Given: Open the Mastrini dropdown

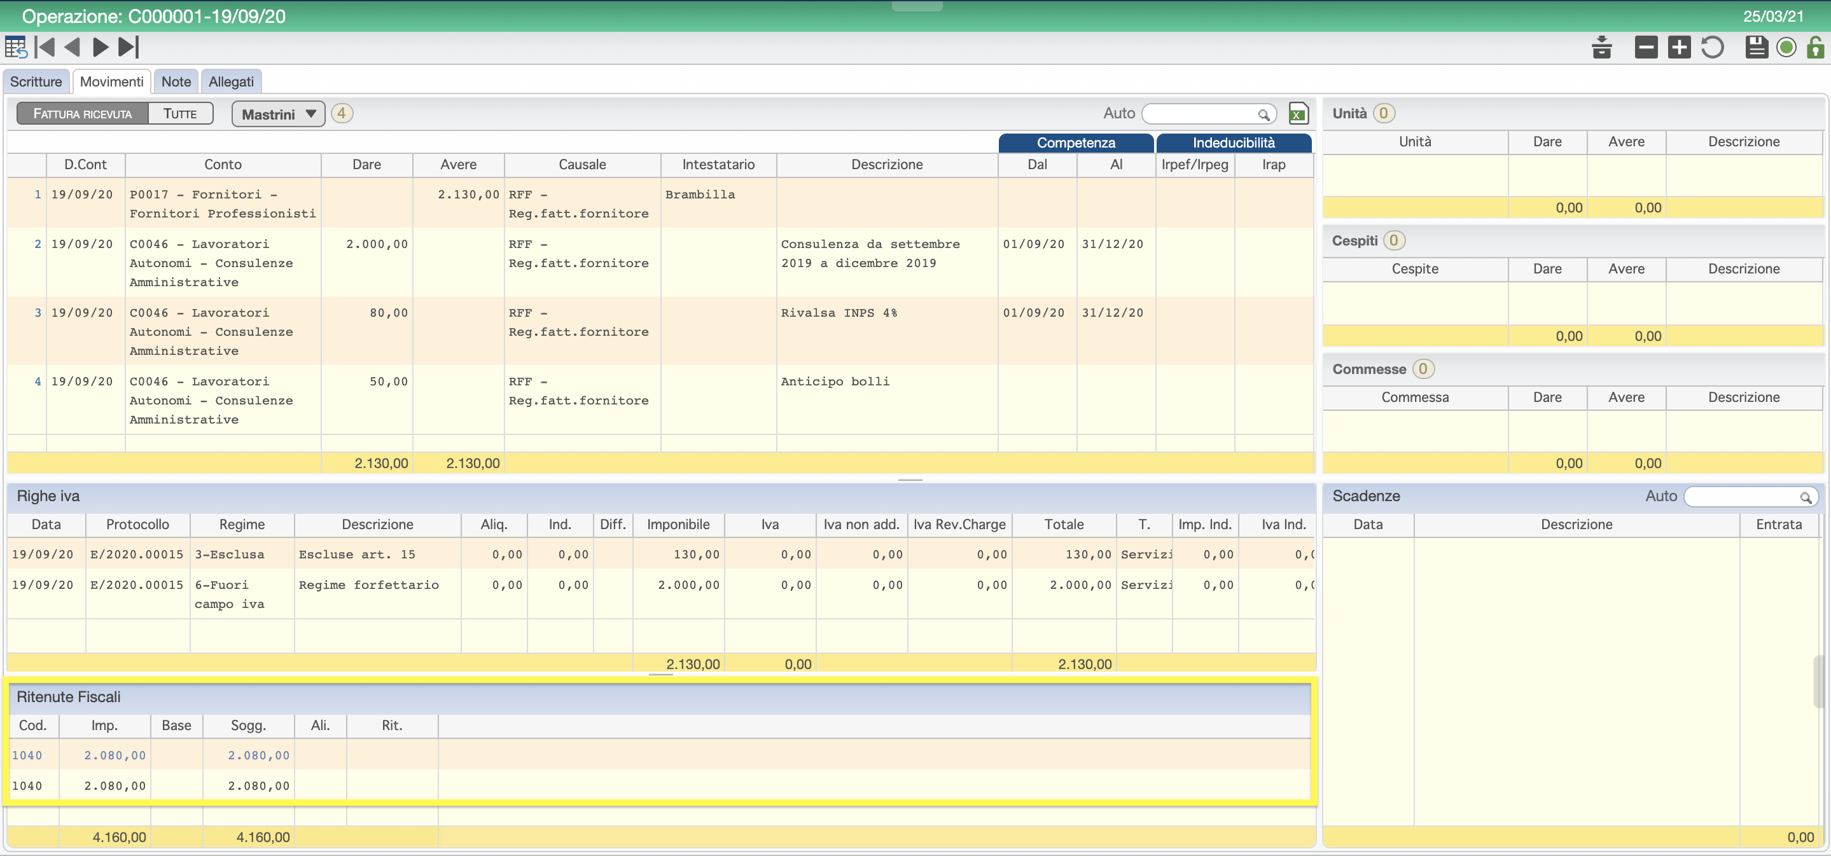Looking at the screenshot, I should tap(278, 114).
